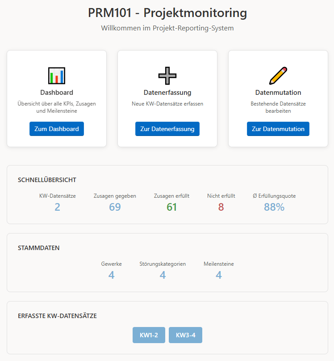Click the Datenmutation card heading
Viewport: 334px width, 361px height.
[x=278, y=93]
